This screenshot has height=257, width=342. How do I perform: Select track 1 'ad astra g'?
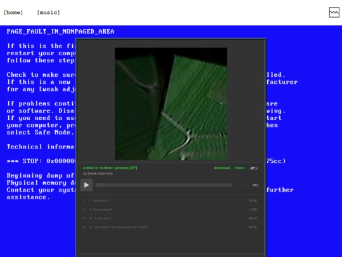[x=170, y=201]
